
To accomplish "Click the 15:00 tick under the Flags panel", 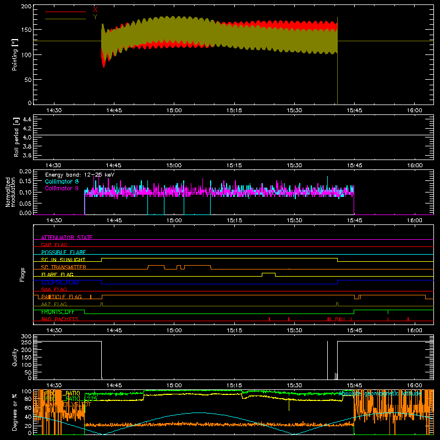I will pyautogui.click(x=174, y=331).
